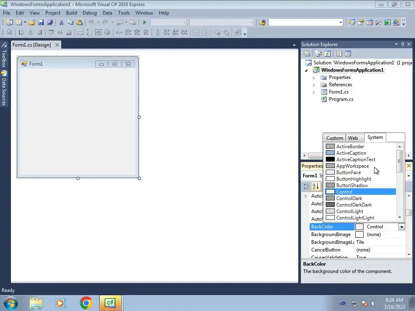Viewport: 415px width, 311px height.
Task: Click the color list scroll down arrow
Action: [400, 217]
